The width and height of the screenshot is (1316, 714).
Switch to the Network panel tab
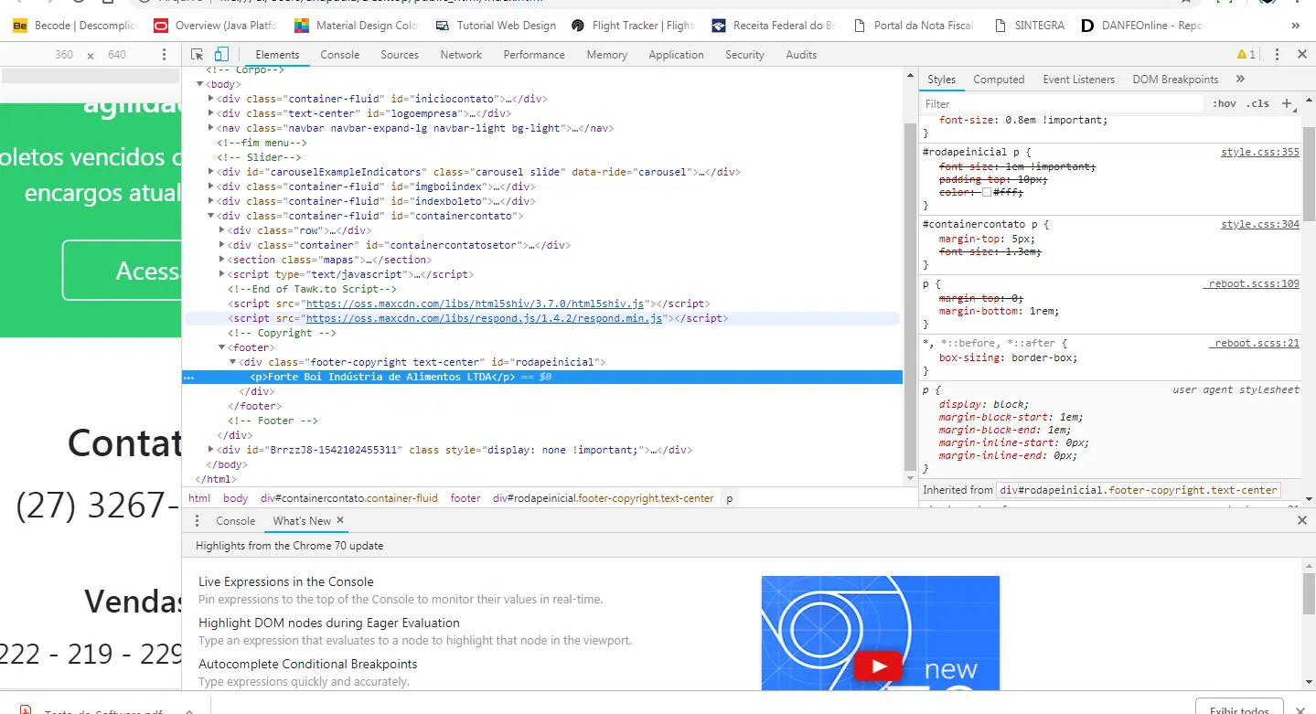click(x=461, y=55)
